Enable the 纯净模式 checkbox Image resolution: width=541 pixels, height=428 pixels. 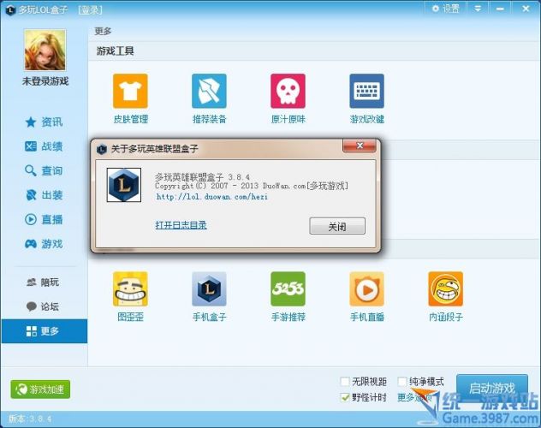(403, 382)
